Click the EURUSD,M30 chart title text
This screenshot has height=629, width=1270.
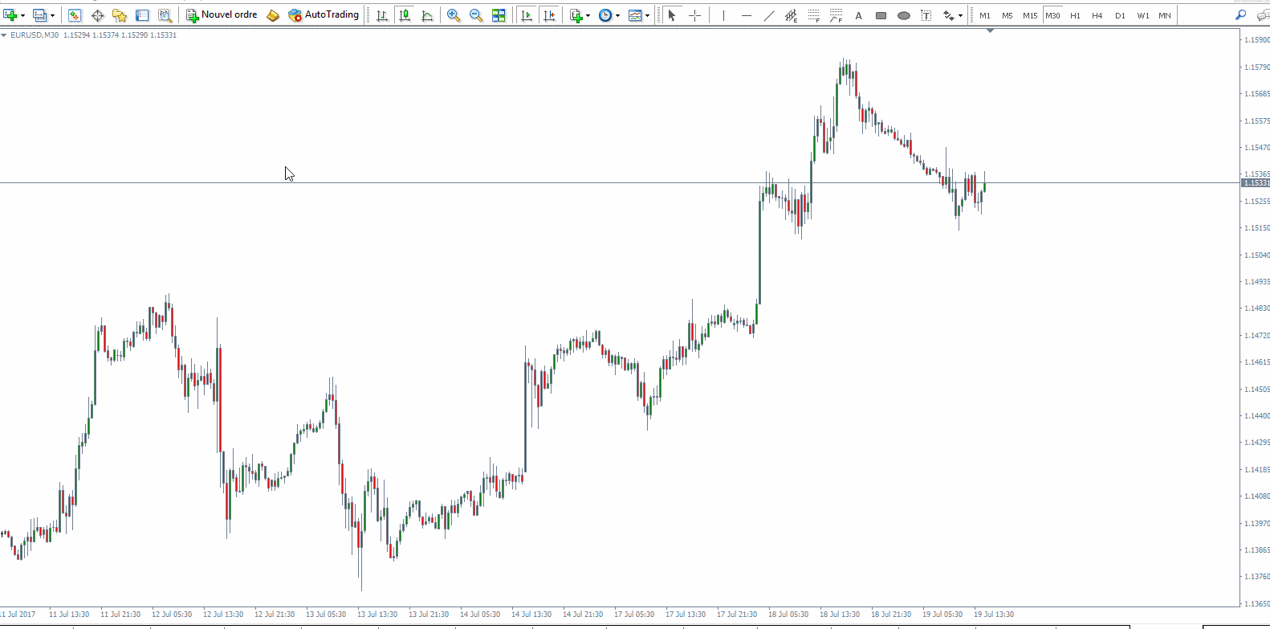pyautogui.click(x=35, y=35)
